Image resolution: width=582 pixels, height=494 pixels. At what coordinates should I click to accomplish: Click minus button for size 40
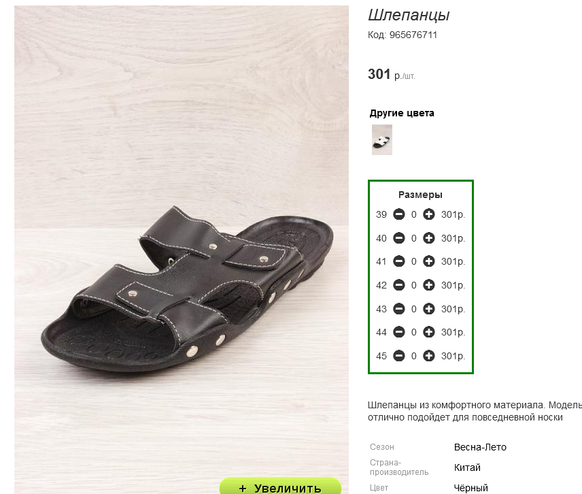(x=399, y=238)
